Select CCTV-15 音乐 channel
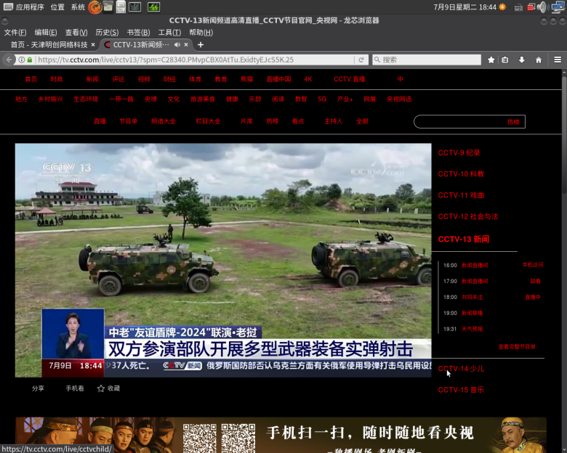The height and width of the screenshot is (453, 567). click(x=461, y=390)
